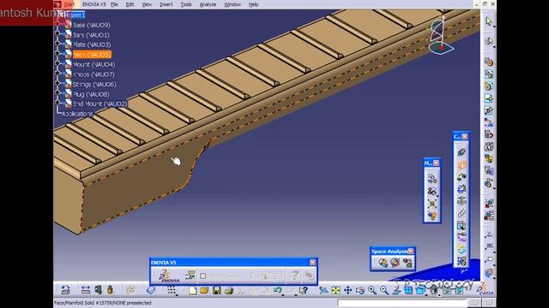The height and width of the screenshot is (308, 549).
Task: Click the What's This help icon
Action: (303, 290)
